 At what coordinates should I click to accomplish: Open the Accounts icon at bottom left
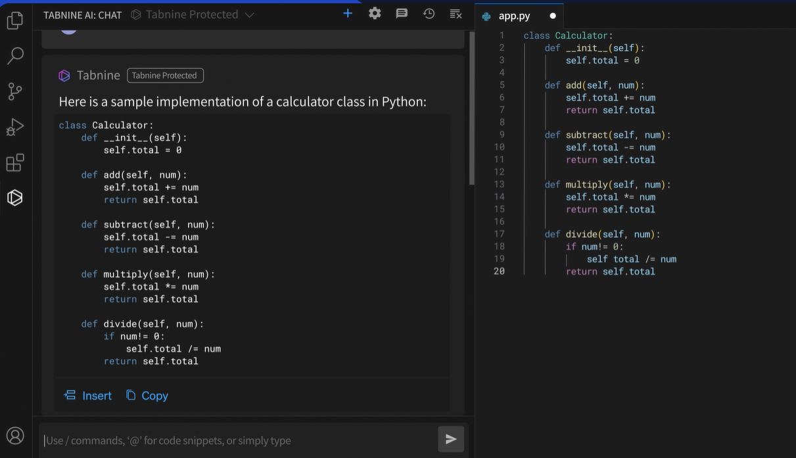(14, 436)
